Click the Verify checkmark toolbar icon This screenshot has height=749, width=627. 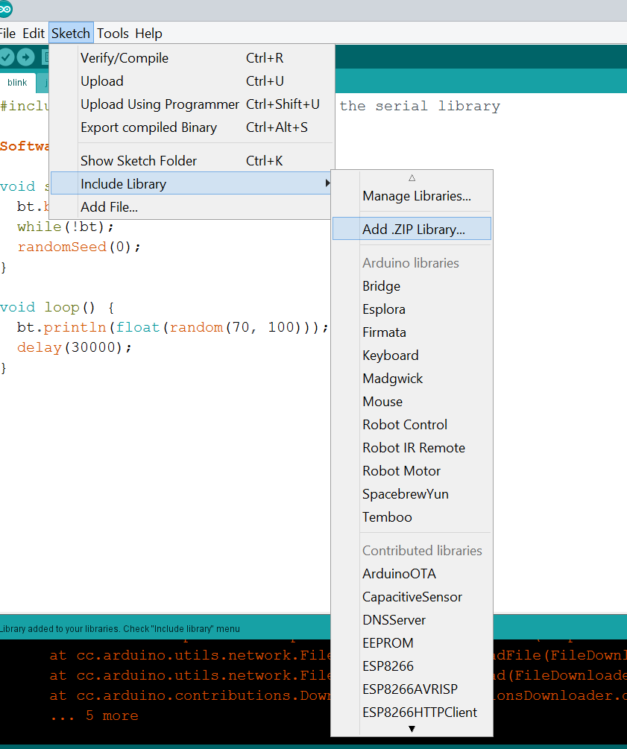click(x=6, y=57)
